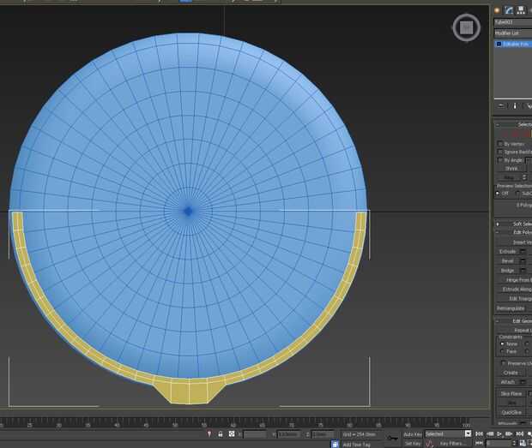Click the selection lock toggle icon
The height and width of the screenshot is (448, 532).
pyautogui.click(x=221, y=434)
